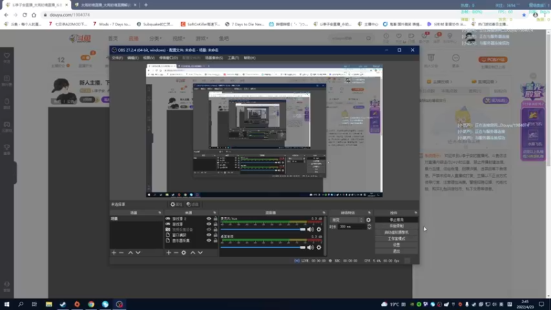Open the 工具(T) menu in OBS
Viewport: 551px width, 310px height.
[x=233, y=58]
